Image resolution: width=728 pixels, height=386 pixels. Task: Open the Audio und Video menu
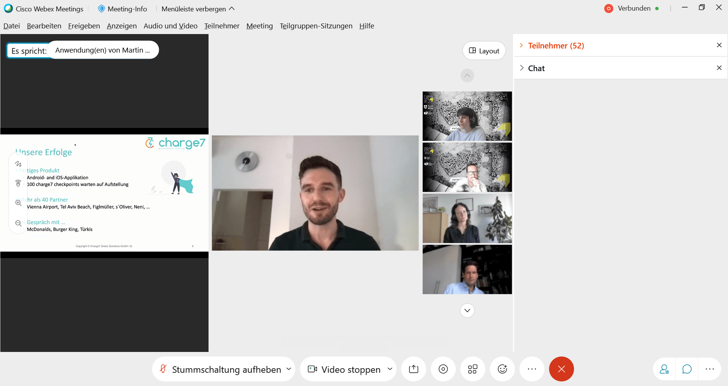[x=170, y=26]
